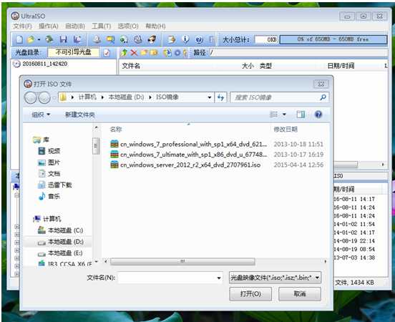Click the Compress ISO icon
The image size is (395, 322).
click(124, 39)
